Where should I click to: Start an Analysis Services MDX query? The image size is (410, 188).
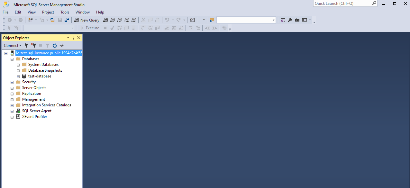[113, 20]
